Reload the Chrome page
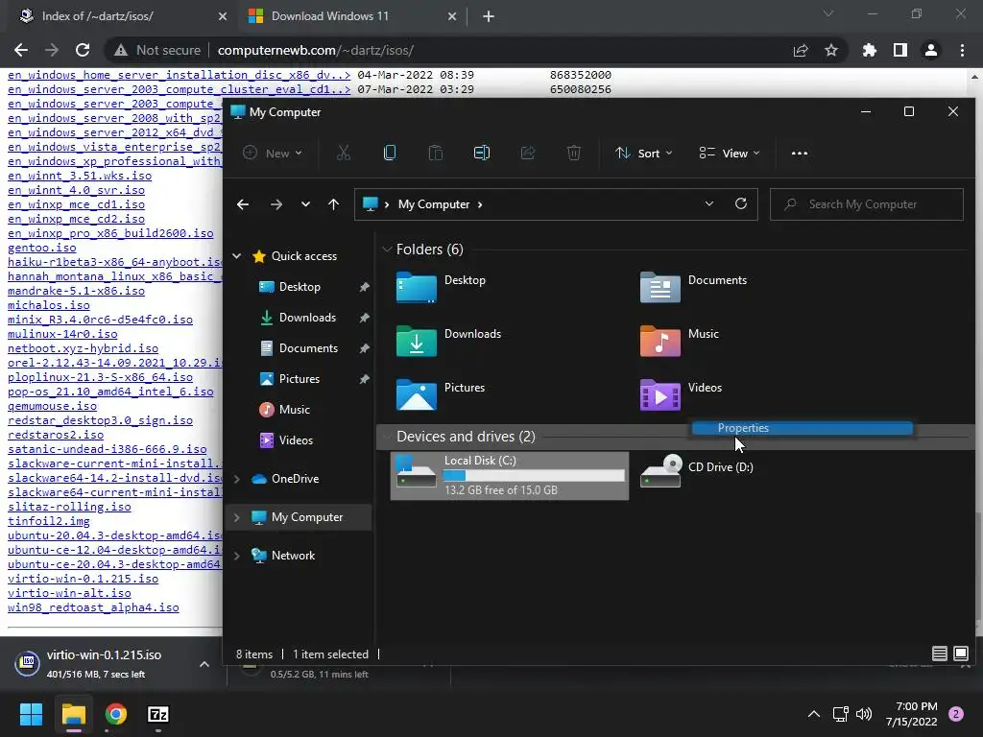 [83, 50]
